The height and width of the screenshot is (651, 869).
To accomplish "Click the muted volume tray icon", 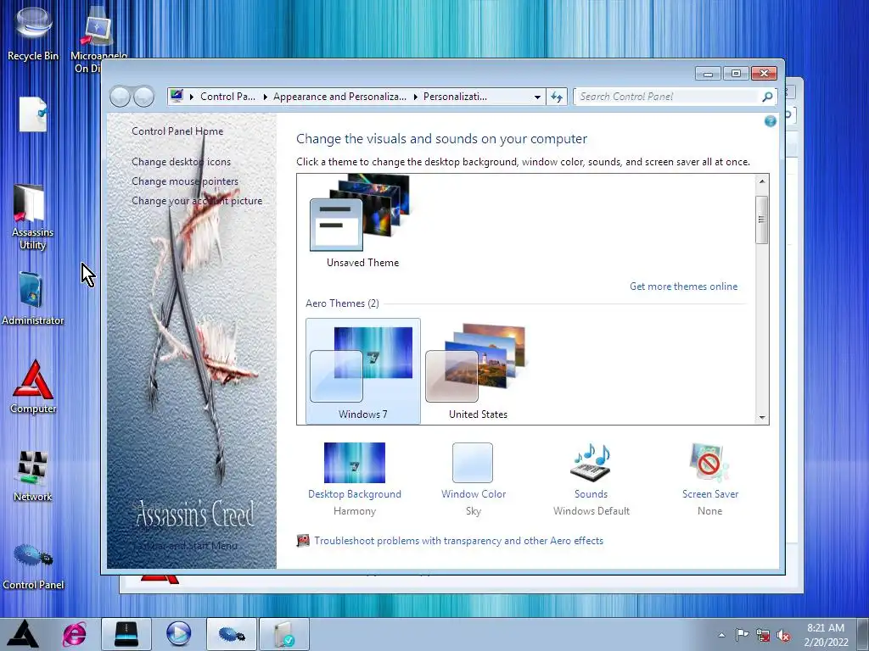I will [783, 635].
